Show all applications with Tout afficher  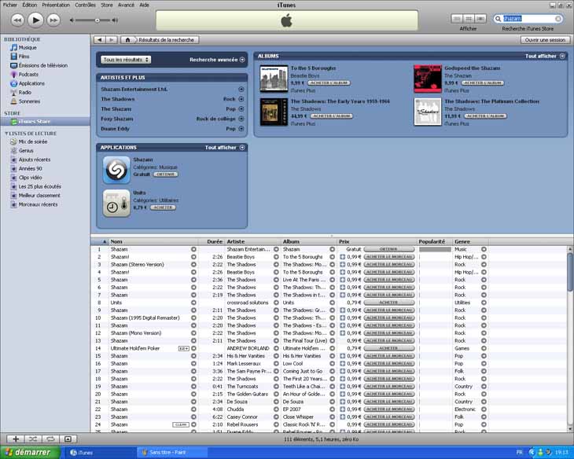(225, 148)
